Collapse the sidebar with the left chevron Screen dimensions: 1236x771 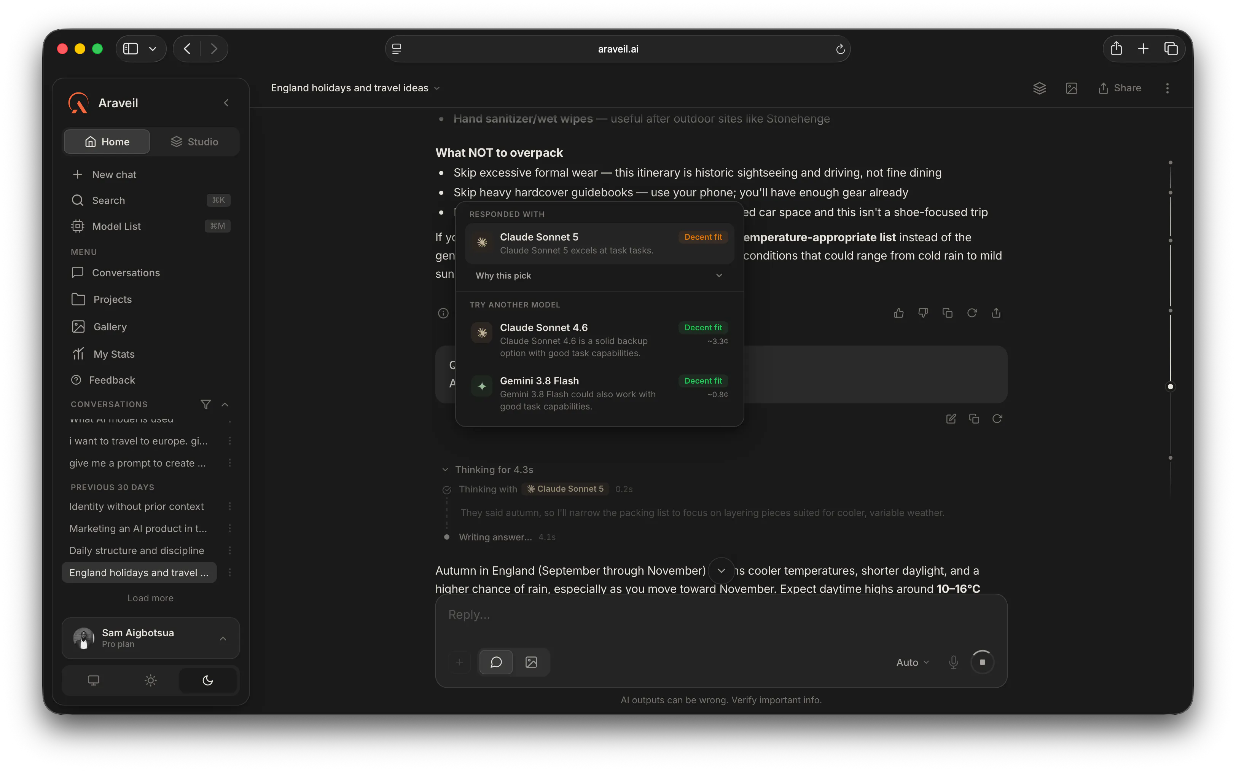(226, 103)
